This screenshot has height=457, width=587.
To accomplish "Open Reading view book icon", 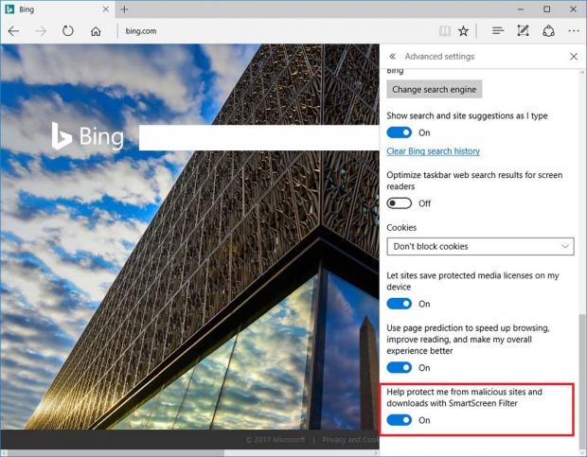I will [444, 31].
